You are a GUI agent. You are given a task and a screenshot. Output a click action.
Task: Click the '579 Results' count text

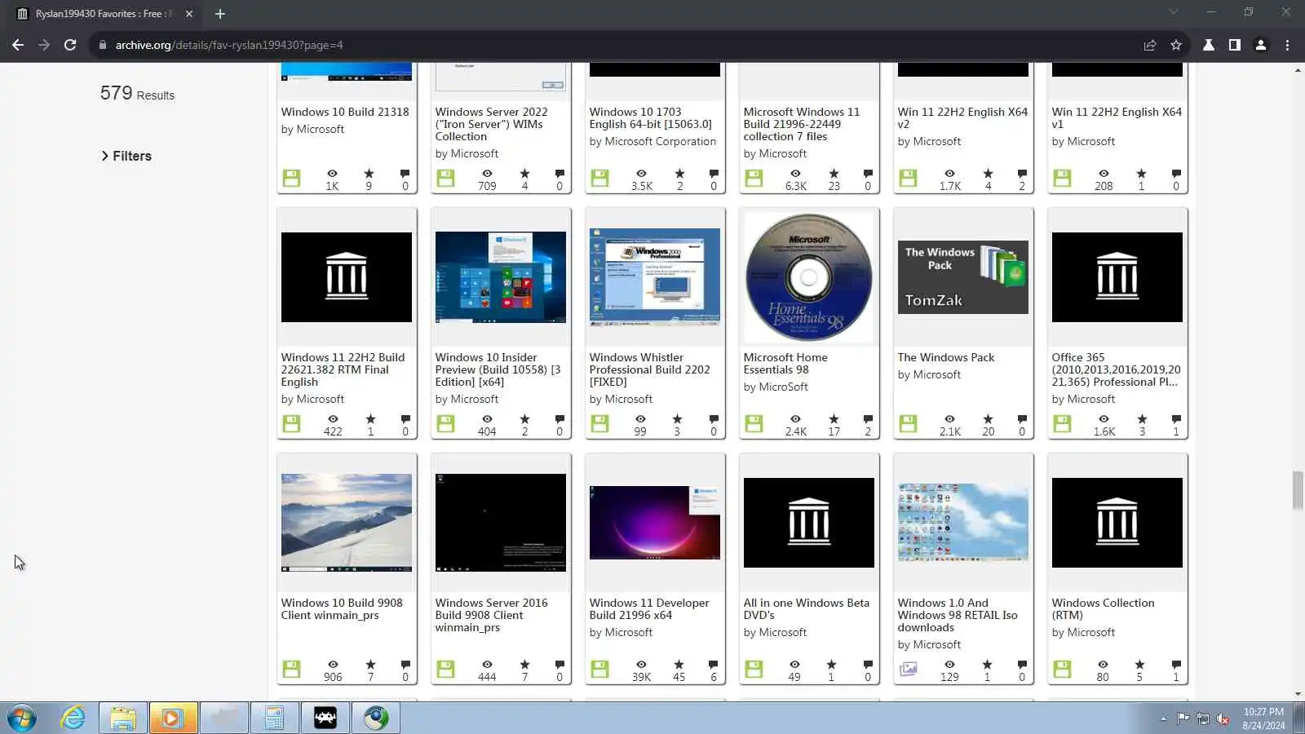pos(137,94)
